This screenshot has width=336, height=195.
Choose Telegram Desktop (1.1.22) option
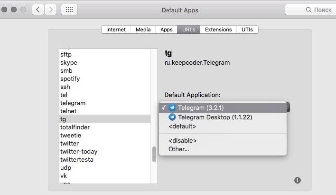223,117
